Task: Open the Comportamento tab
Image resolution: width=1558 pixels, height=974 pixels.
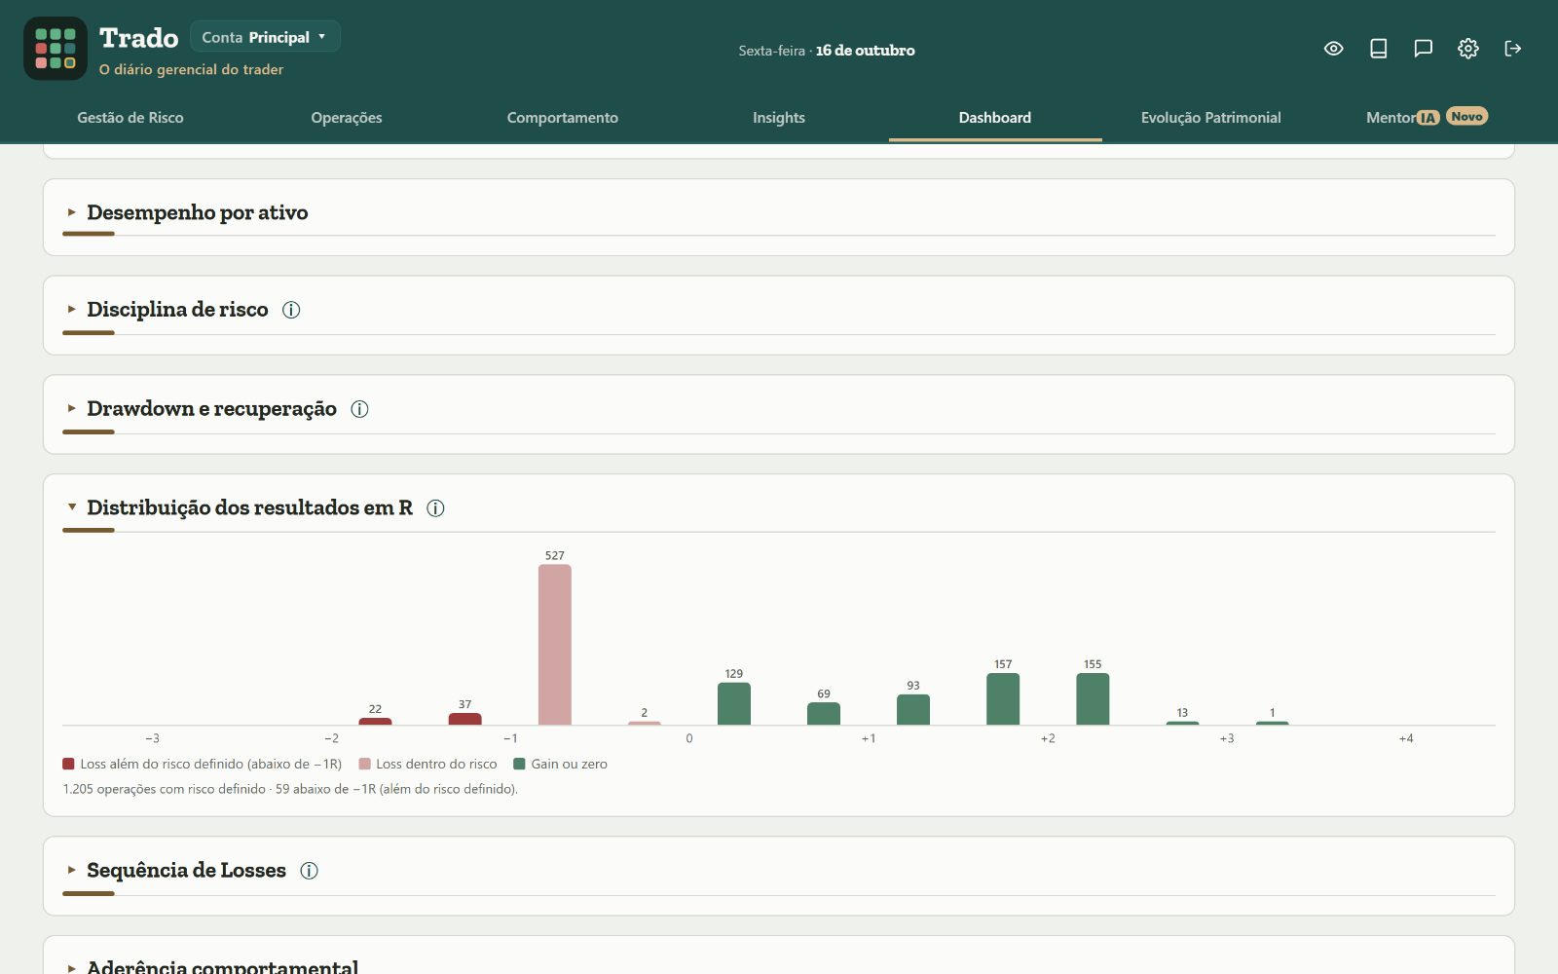Action: [x=563, y=118]
